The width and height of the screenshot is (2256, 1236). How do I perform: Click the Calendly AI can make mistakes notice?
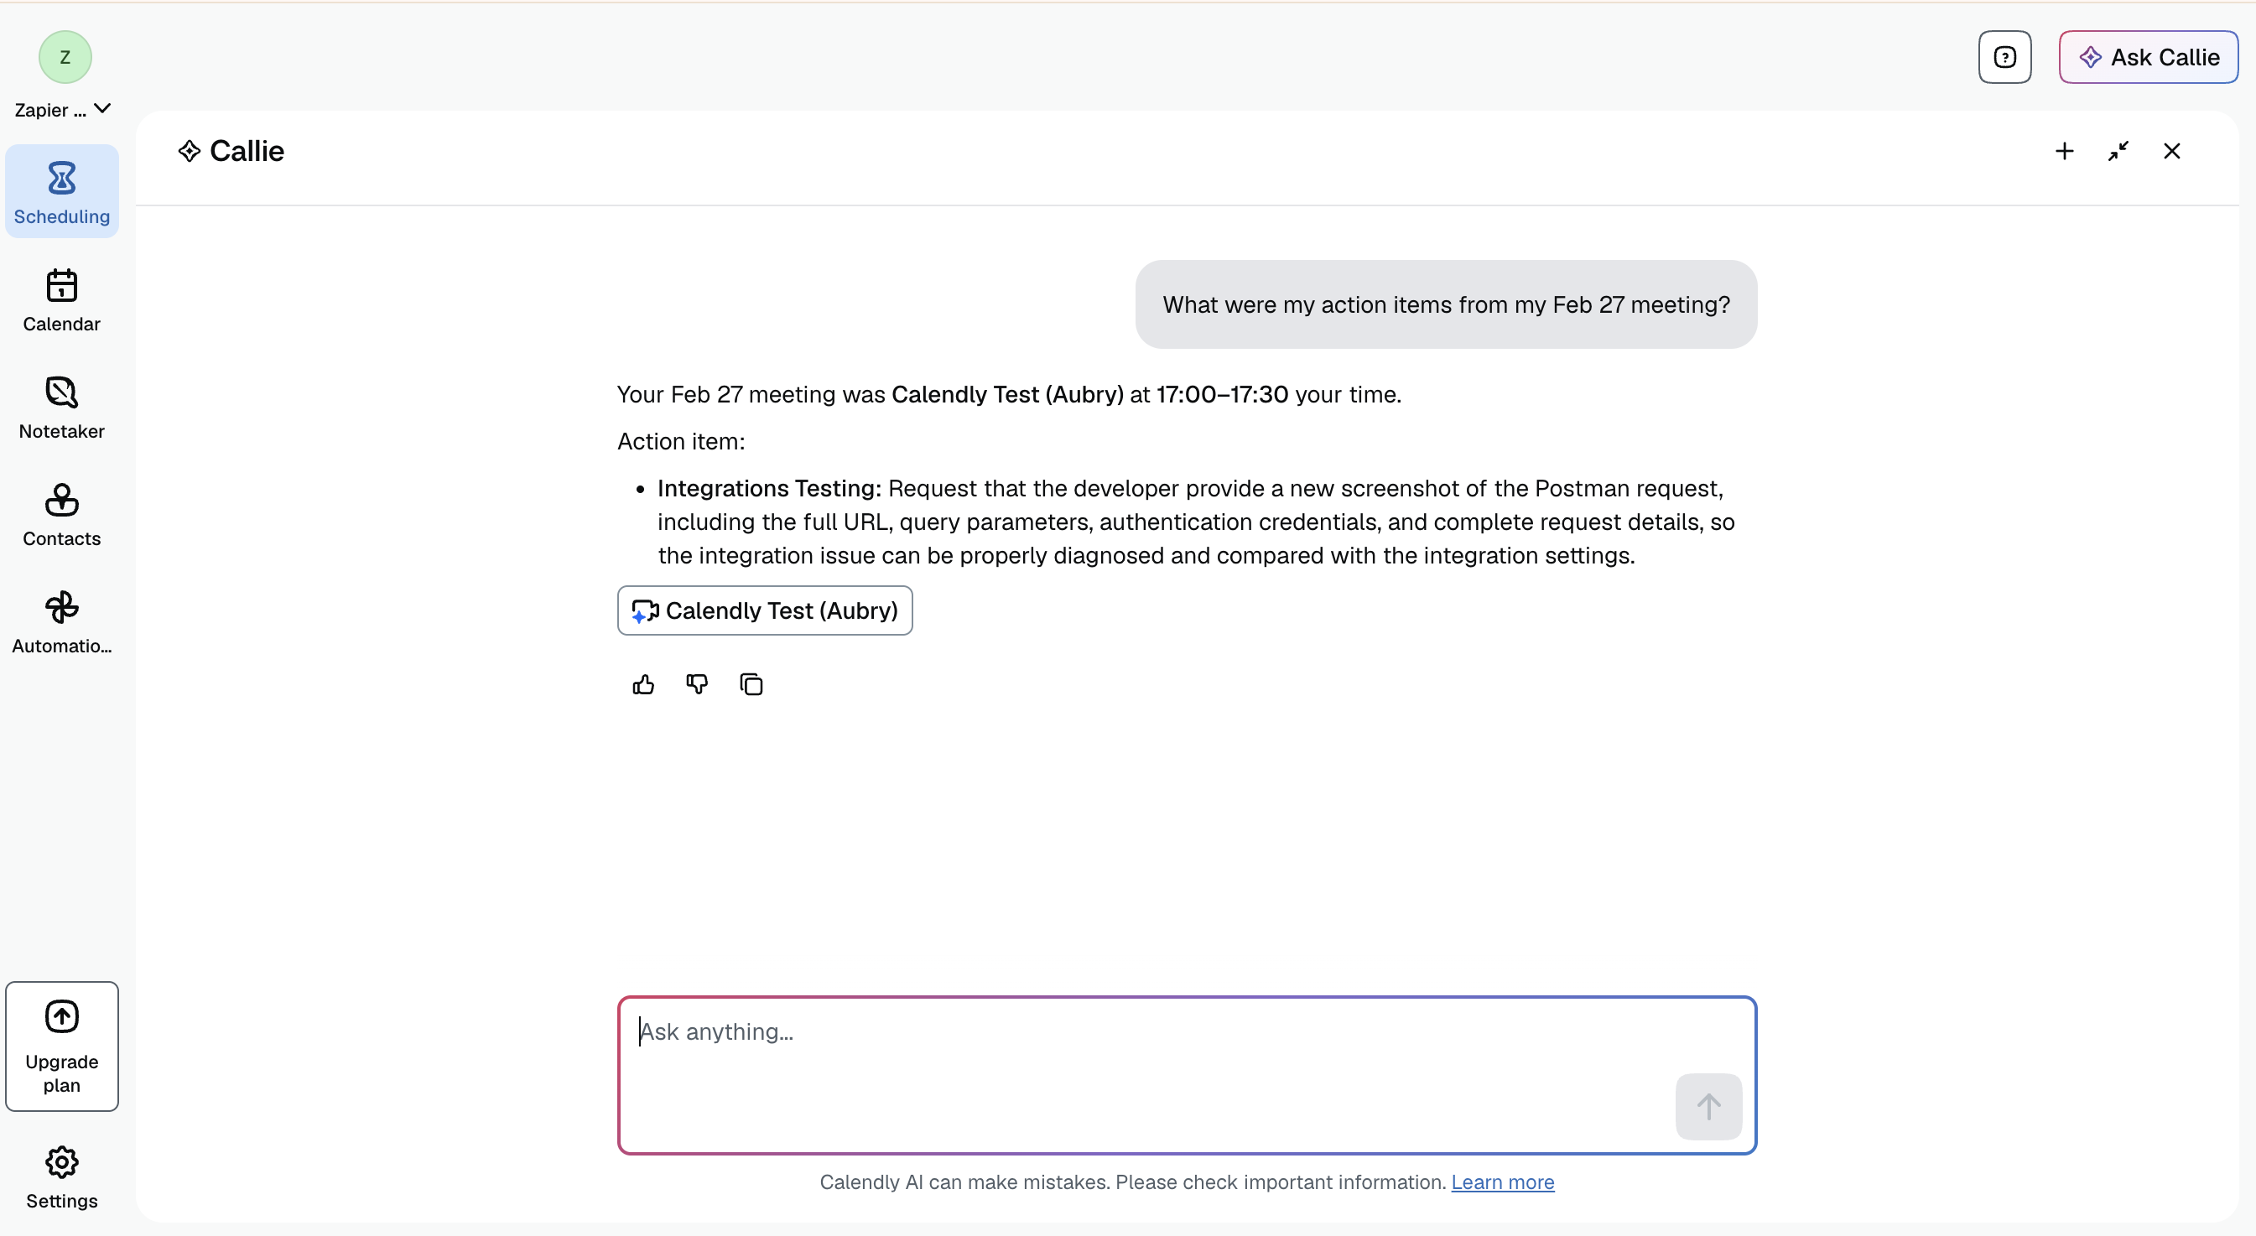tap(1132, 1181)
